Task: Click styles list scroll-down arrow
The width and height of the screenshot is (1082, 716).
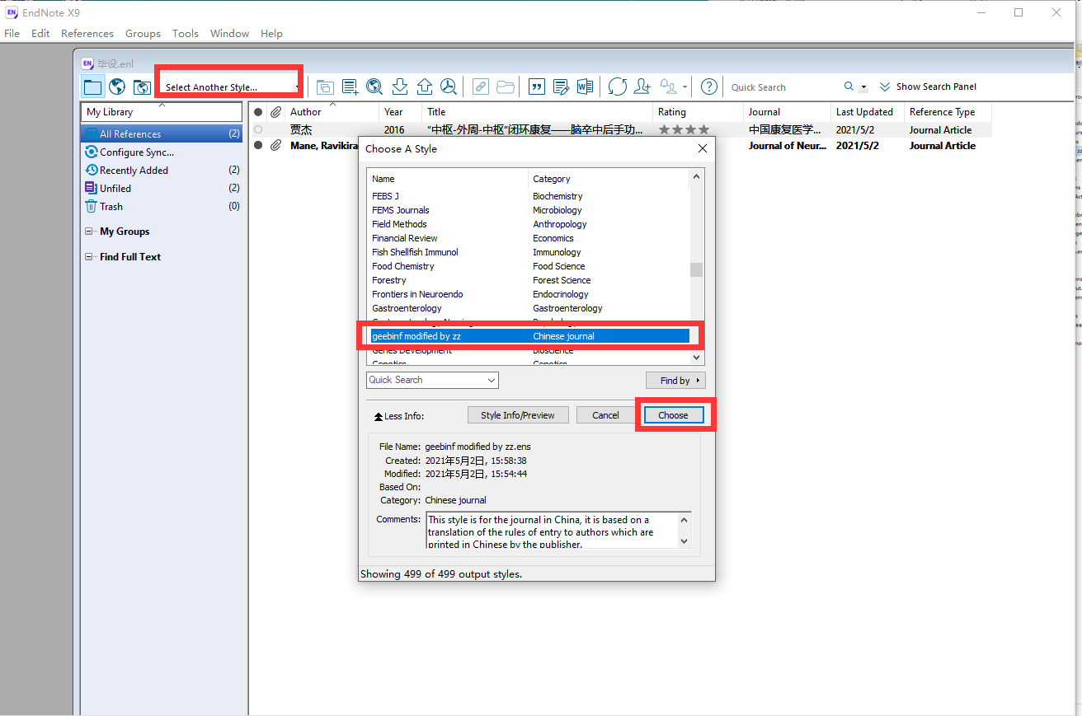Action: click(697, 358)
